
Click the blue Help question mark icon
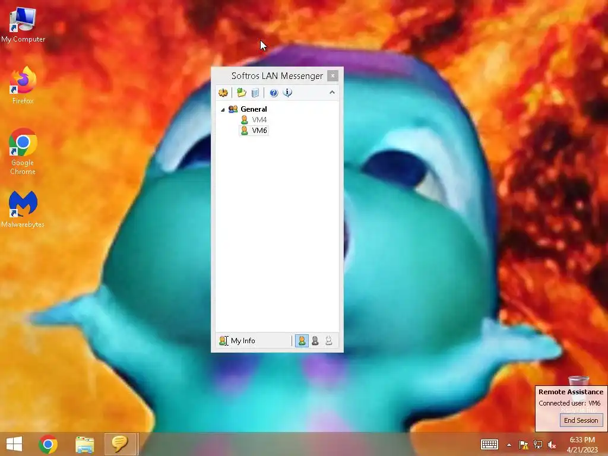coord(274,93)
